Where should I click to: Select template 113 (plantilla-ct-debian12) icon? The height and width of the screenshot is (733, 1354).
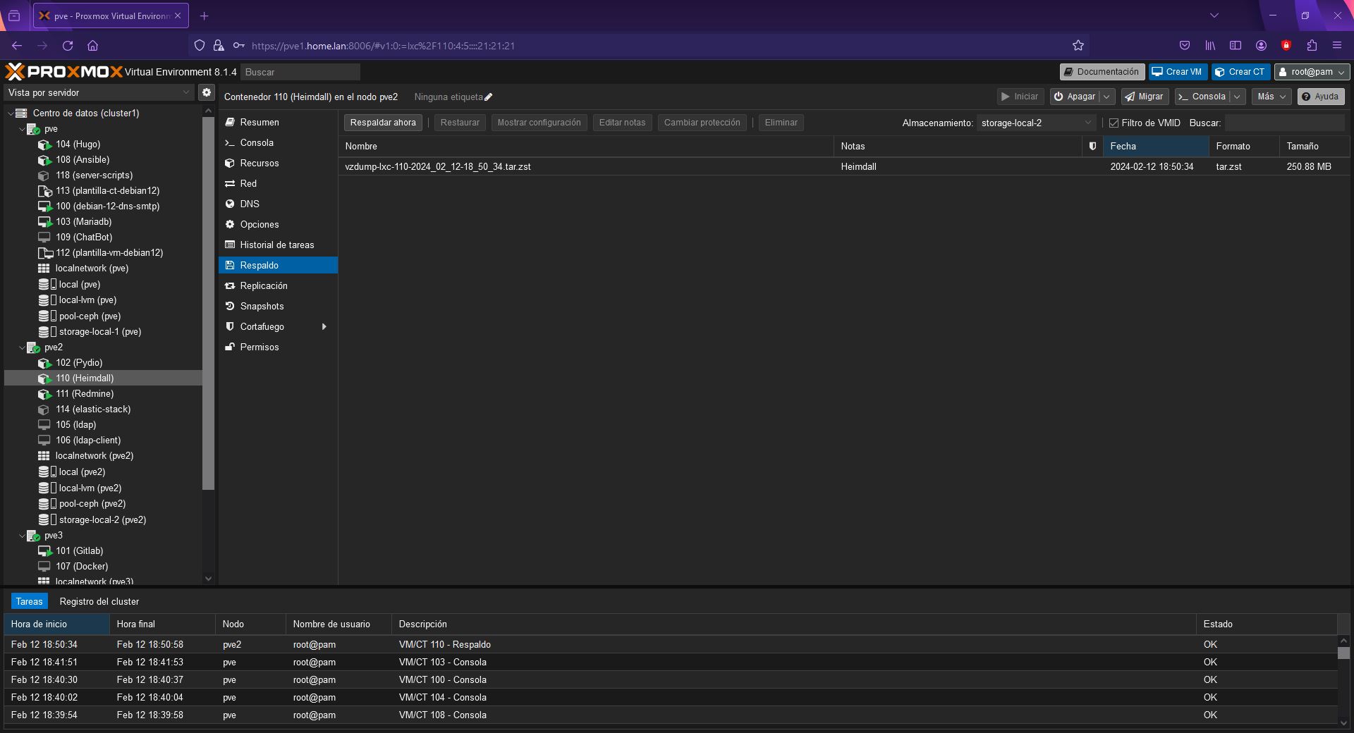pos(44,191)
